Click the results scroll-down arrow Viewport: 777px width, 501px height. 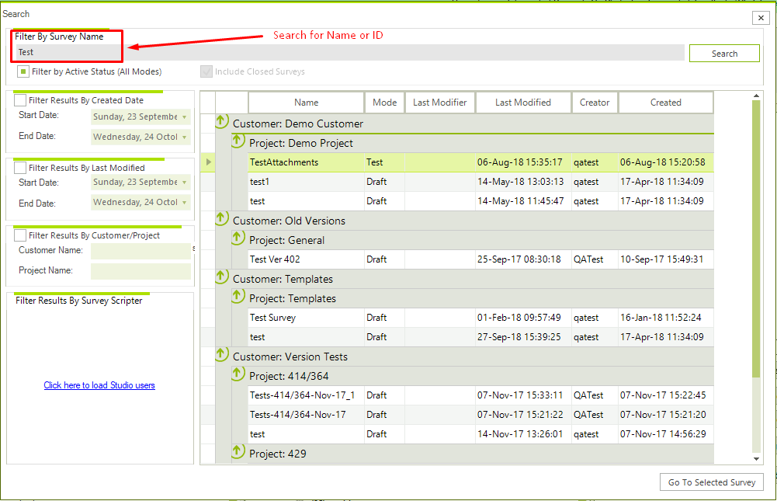coord(756,459)
